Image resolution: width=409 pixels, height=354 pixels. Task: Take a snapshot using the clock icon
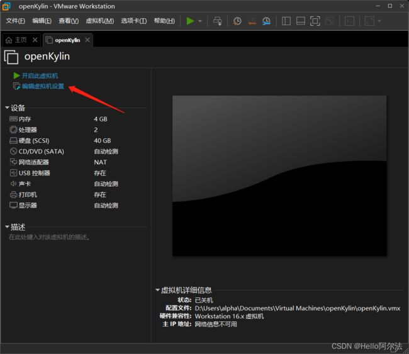click(x=237, y=21)
